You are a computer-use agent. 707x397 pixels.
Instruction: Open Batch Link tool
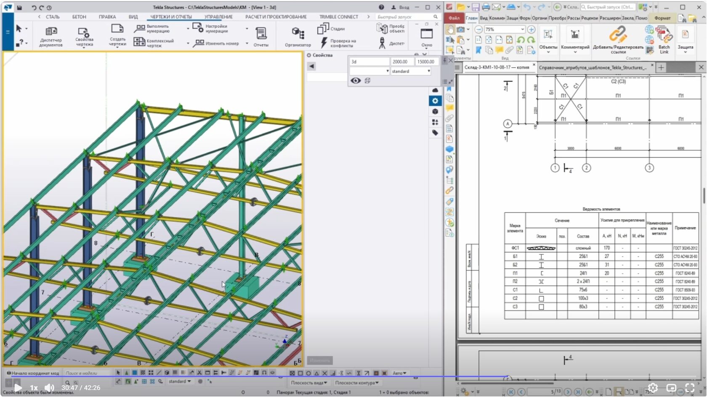tap(664, 39)
